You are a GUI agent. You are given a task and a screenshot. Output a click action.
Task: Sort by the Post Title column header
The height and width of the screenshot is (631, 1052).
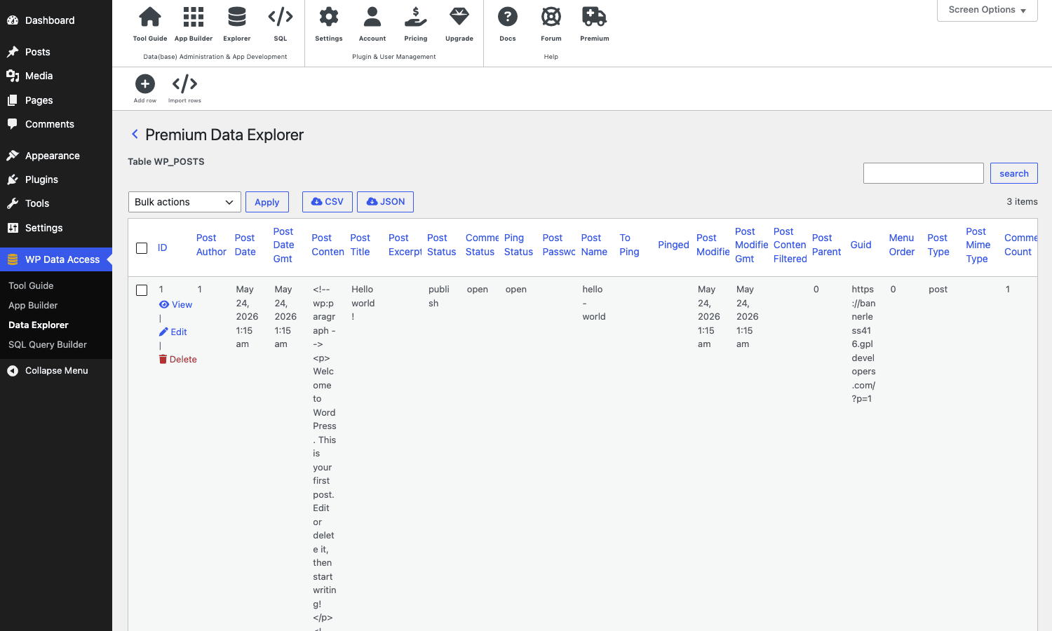360,245
